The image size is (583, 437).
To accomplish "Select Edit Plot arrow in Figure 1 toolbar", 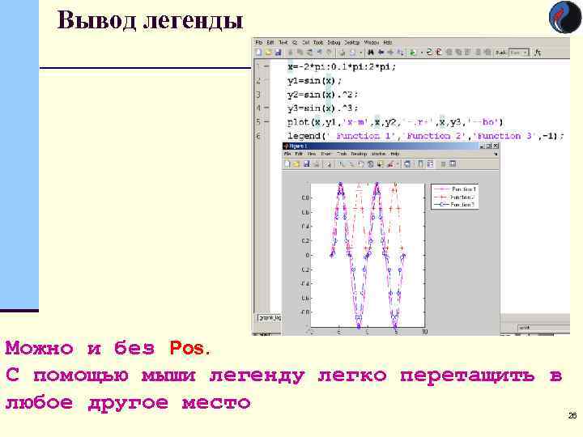I will click(x=327, y=163).
